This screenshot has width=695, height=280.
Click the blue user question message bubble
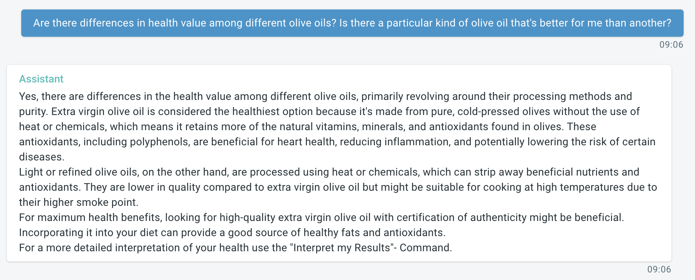[x=352, y=23]
